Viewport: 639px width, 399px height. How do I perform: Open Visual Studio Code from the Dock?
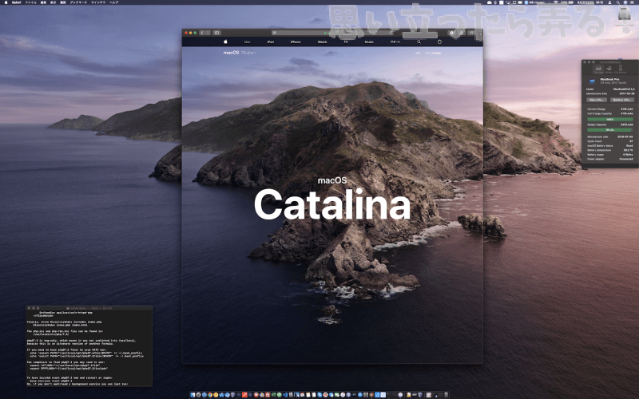(285, 394)
